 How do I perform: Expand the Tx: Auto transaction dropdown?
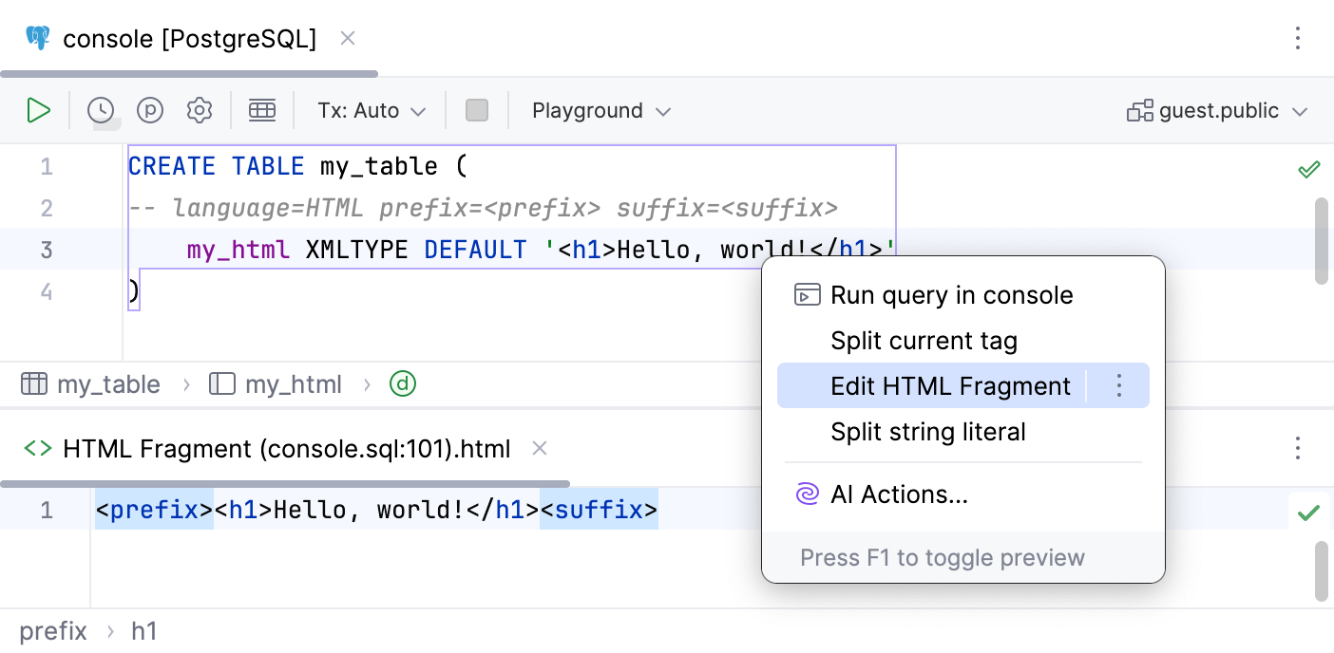tap(372, 111)
